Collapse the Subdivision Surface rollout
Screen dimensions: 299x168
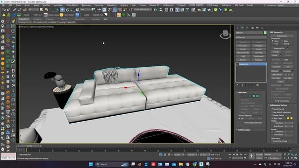tap(278, 105)
